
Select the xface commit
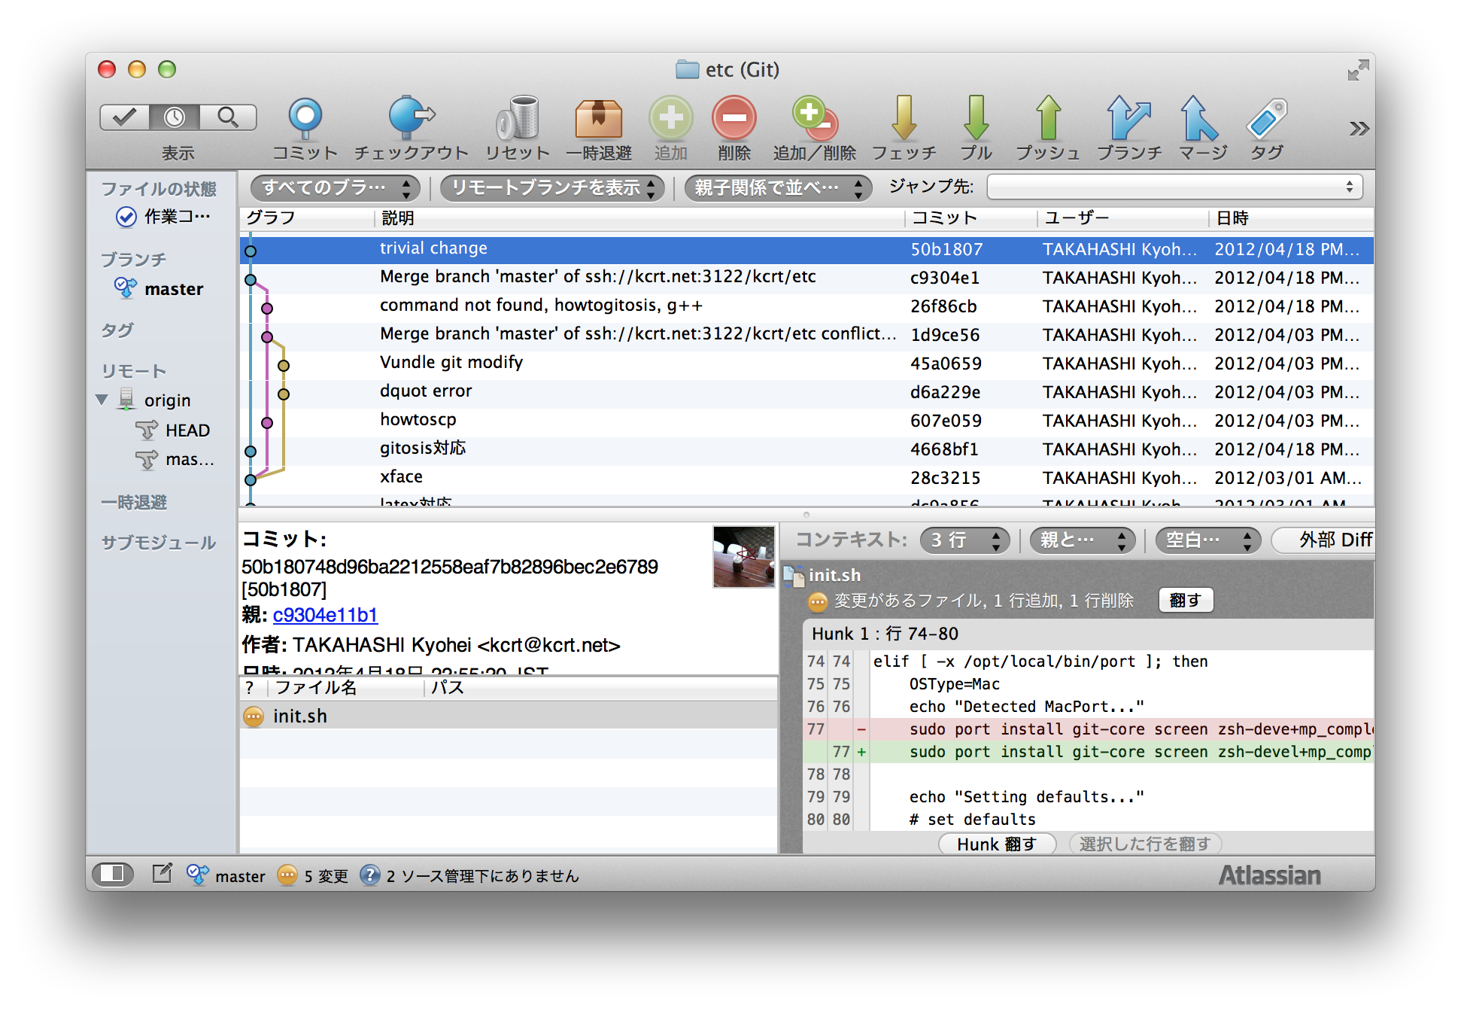(x=806, y=478)
